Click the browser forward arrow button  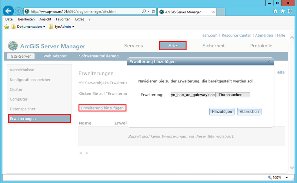(x=19, y=11)
